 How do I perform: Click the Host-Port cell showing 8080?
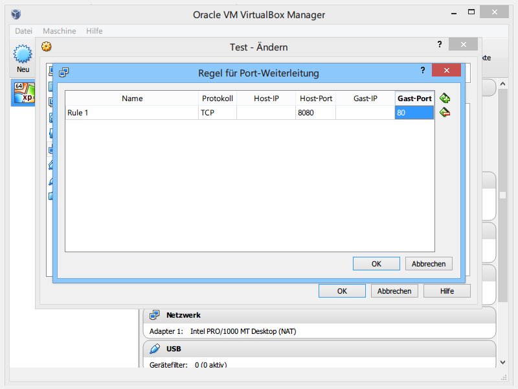(315, 112)
